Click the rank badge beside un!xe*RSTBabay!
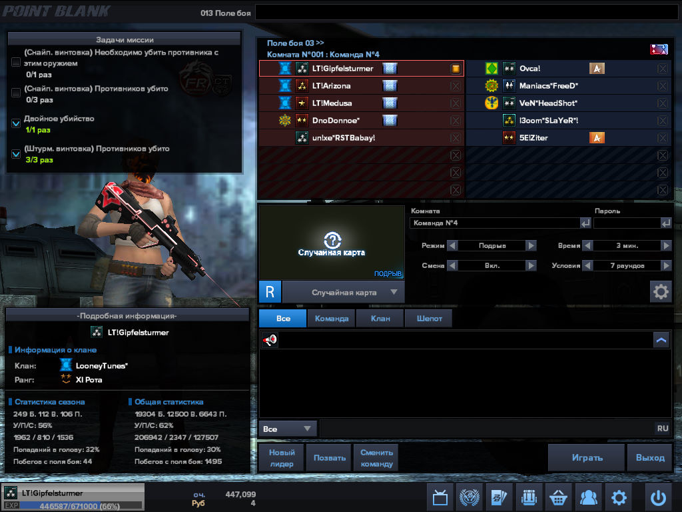 pyautogui.click(x=302, y=138)
